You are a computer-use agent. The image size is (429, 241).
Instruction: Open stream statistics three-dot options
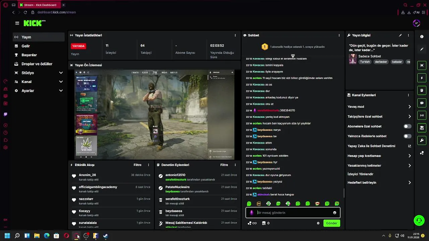click(235, 35)
